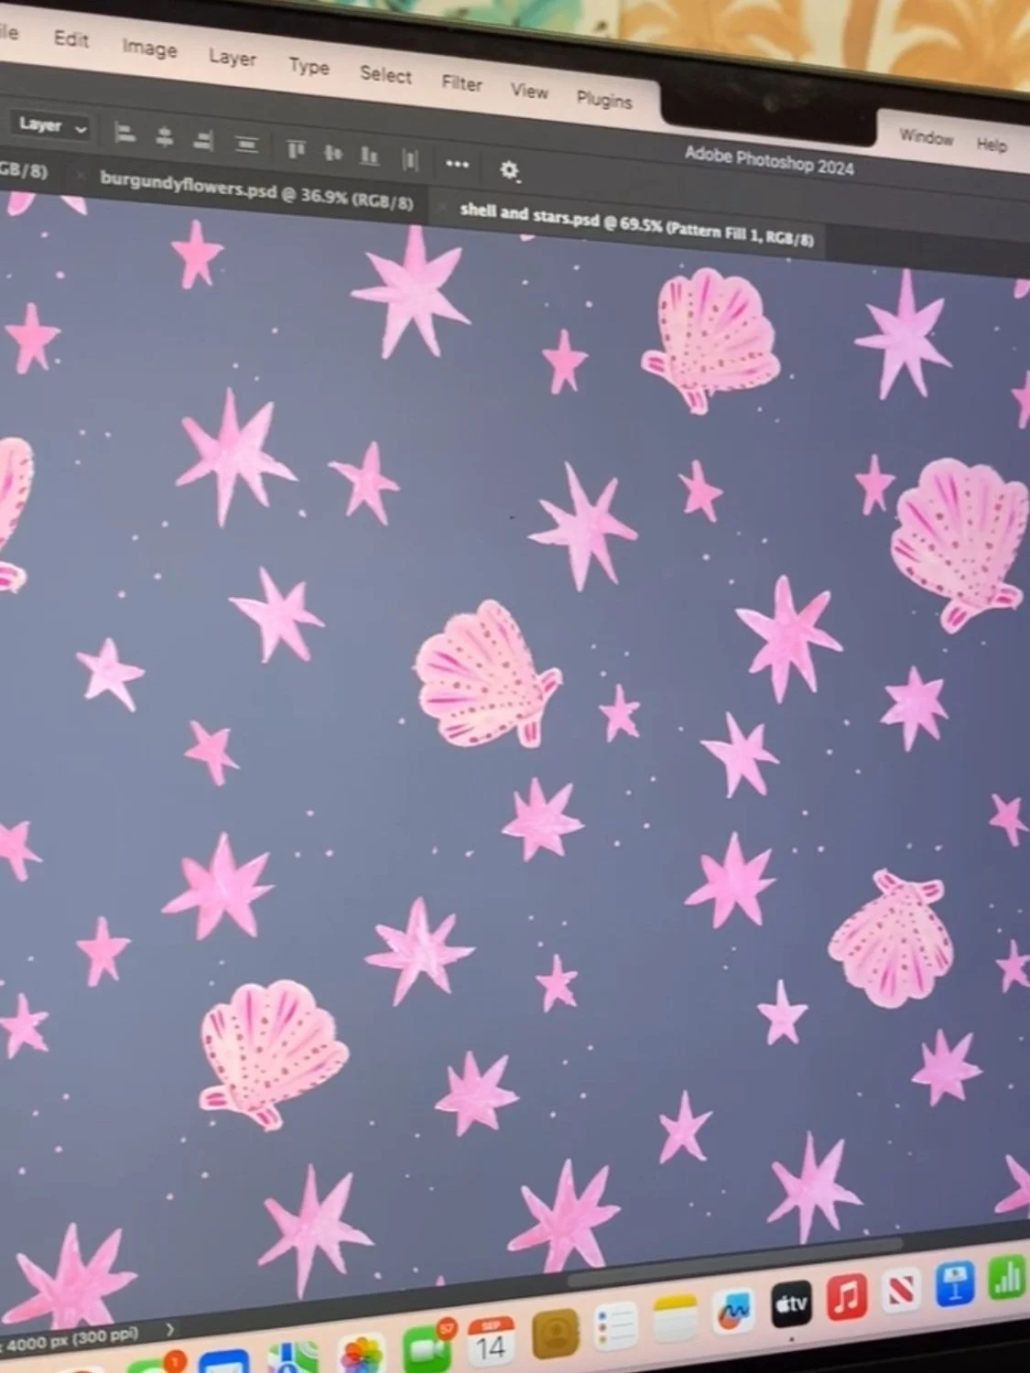This screenshot has height=1373, width=1030.
Task: Click the align top edges icon
Action: [x=296, y=149]
